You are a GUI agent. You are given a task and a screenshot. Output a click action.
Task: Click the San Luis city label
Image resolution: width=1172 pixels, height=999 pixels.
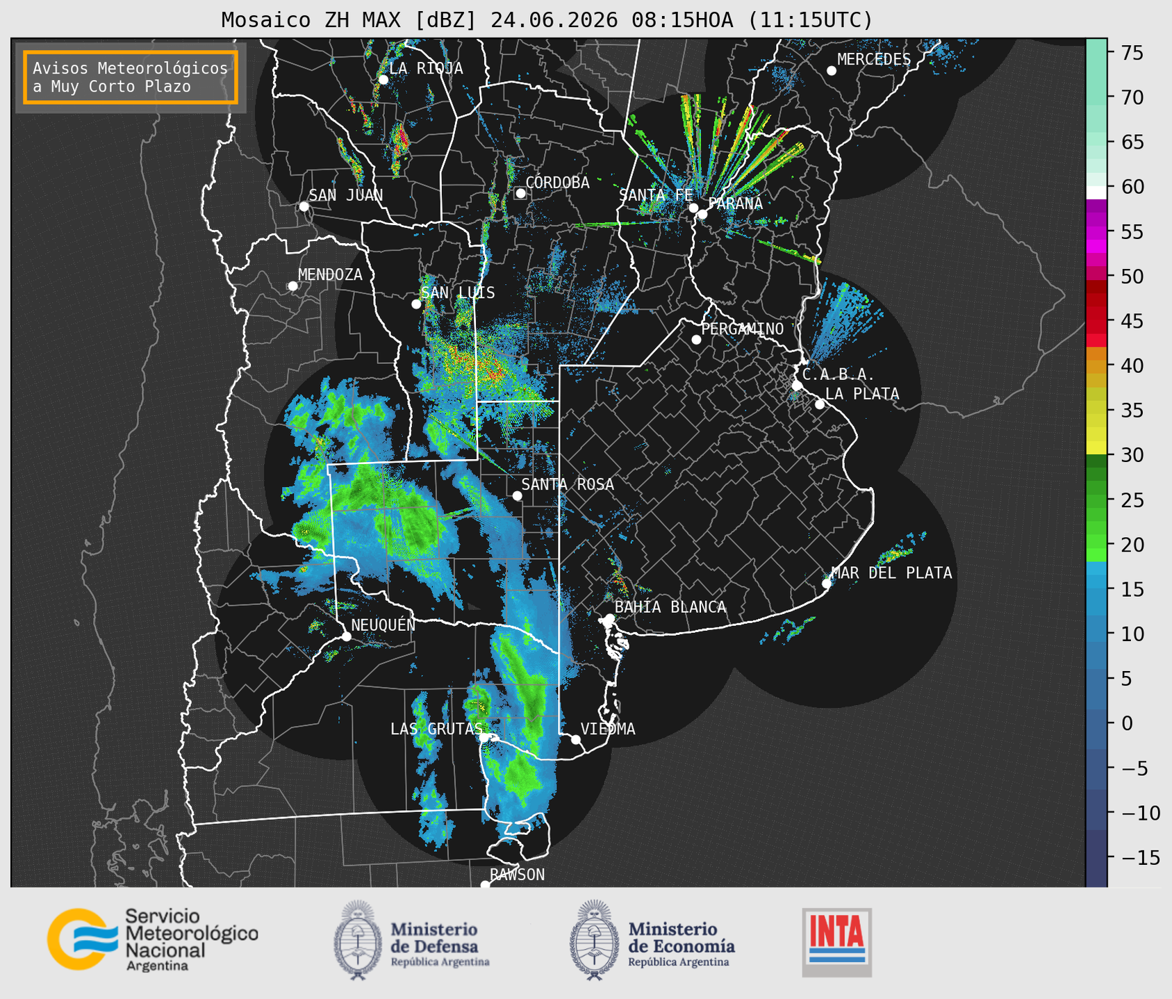tap(458, 292)
